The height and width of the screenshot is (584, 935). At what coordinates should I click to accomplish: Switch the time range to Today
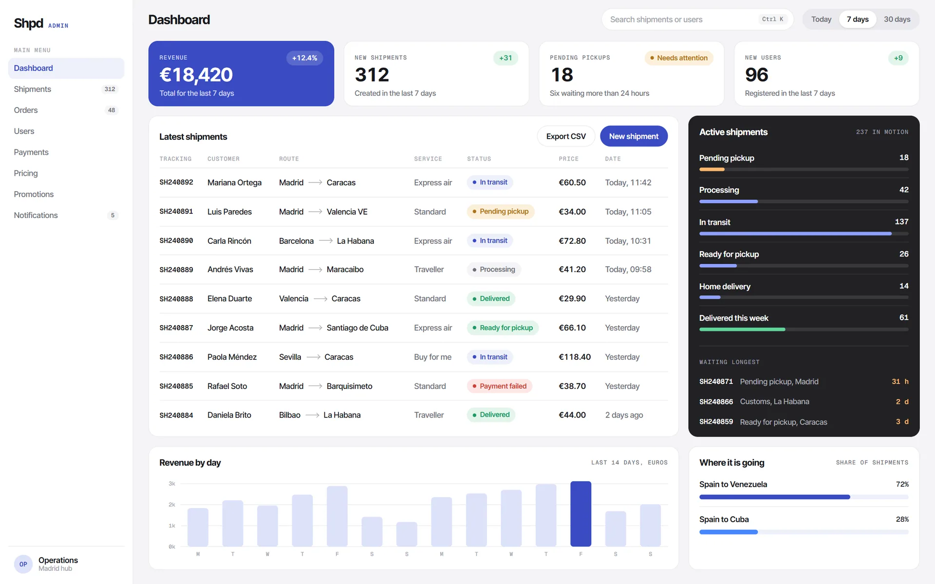[x=821, y=19]
